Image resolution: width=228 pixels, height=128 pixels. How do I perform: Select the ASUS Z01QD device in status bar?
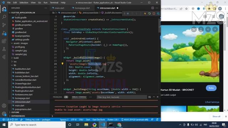pyautogui.click(x=135, y=119)
